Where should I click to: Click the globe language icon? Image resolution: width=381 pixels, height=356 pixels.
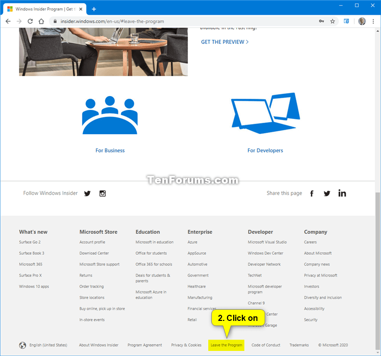coord(22,345)
